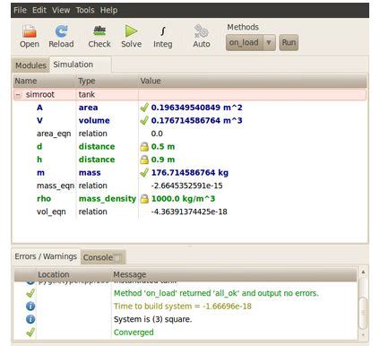Viewport: 380px width, 346px height.
Task: Toggle the Auto gear button
Action: point(202,36)
